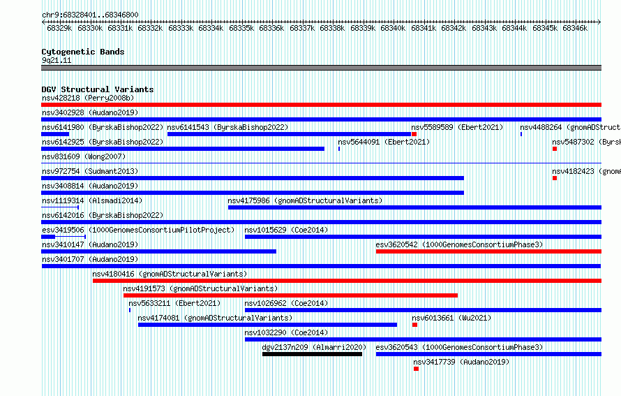Select the nsv1032290 (Coe2014) label

pos(286,332)
